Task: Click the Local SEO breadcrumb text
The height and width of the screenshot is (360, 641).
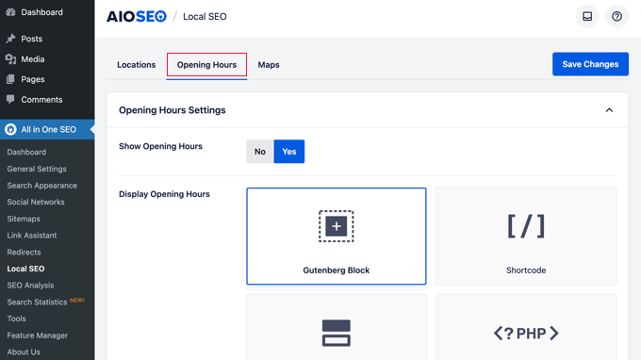Action: click(x=205, y=17)
